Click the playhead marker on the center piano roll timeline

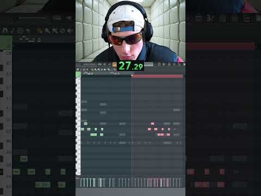coord(132,75)
